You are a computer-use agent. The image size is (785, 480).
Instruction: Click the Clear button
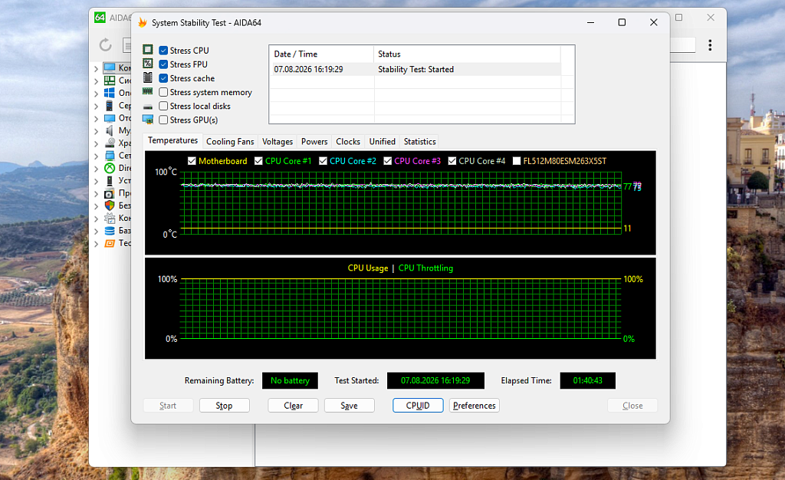point(293,406)
